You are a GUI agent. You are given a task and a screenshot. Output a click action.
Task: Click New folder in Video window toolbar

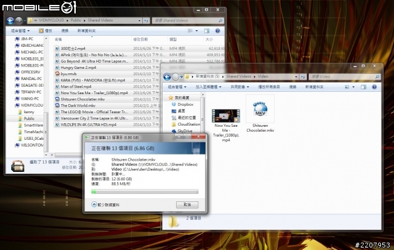(315, 87)
